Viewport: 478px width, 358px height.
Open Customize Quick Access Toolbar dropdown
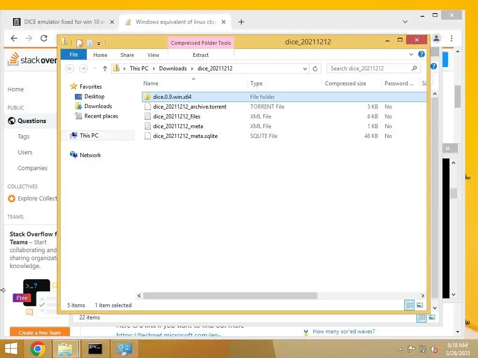tap(99, 43)
